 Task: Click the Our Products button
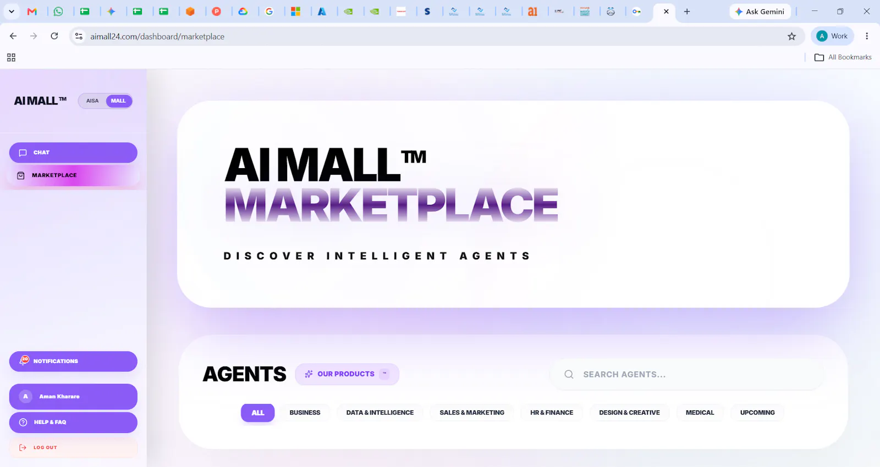coord(347,374)
